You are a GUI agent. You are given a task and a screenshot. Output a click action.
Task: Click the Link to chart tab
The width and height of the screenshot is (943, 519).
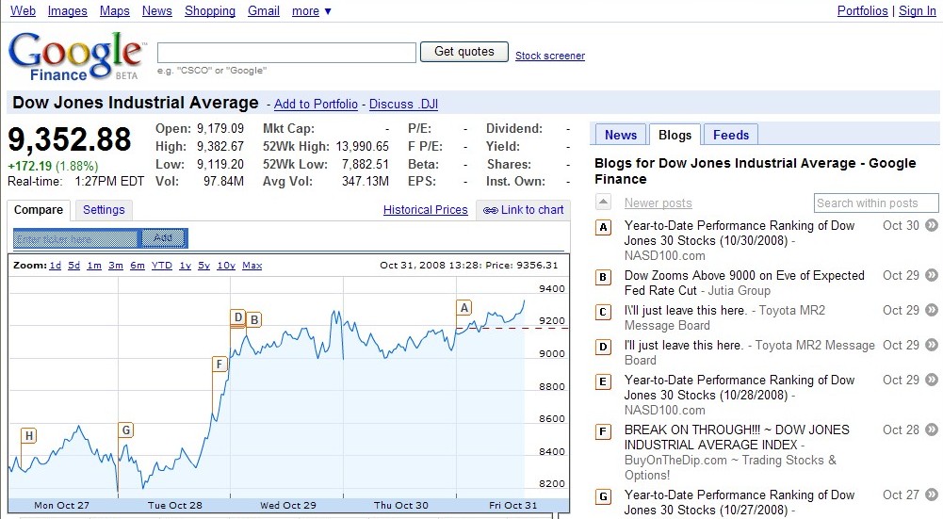[523, 210]
